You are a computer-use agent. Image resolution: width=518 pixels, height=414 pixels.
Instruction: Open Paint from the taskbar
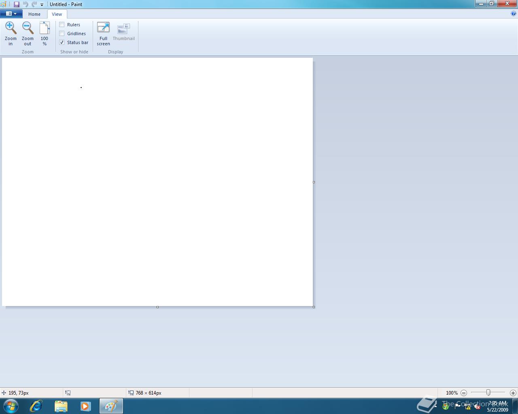click(111, 406)
